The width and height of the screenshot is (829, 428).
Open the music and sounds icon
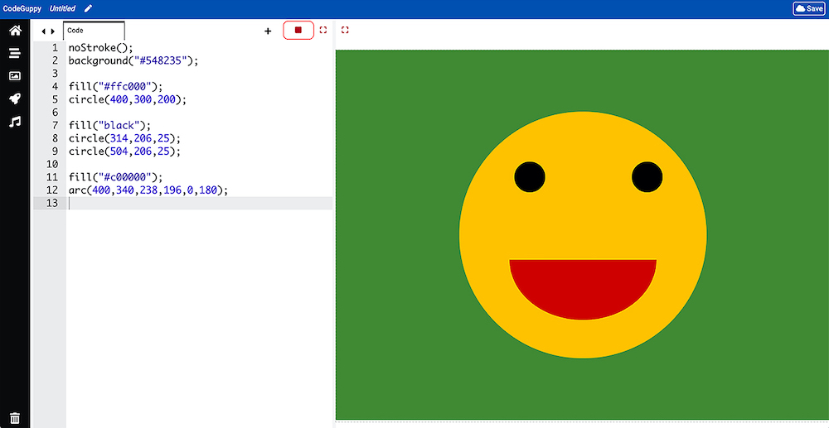pyautogui.click(x=15, y=122)
